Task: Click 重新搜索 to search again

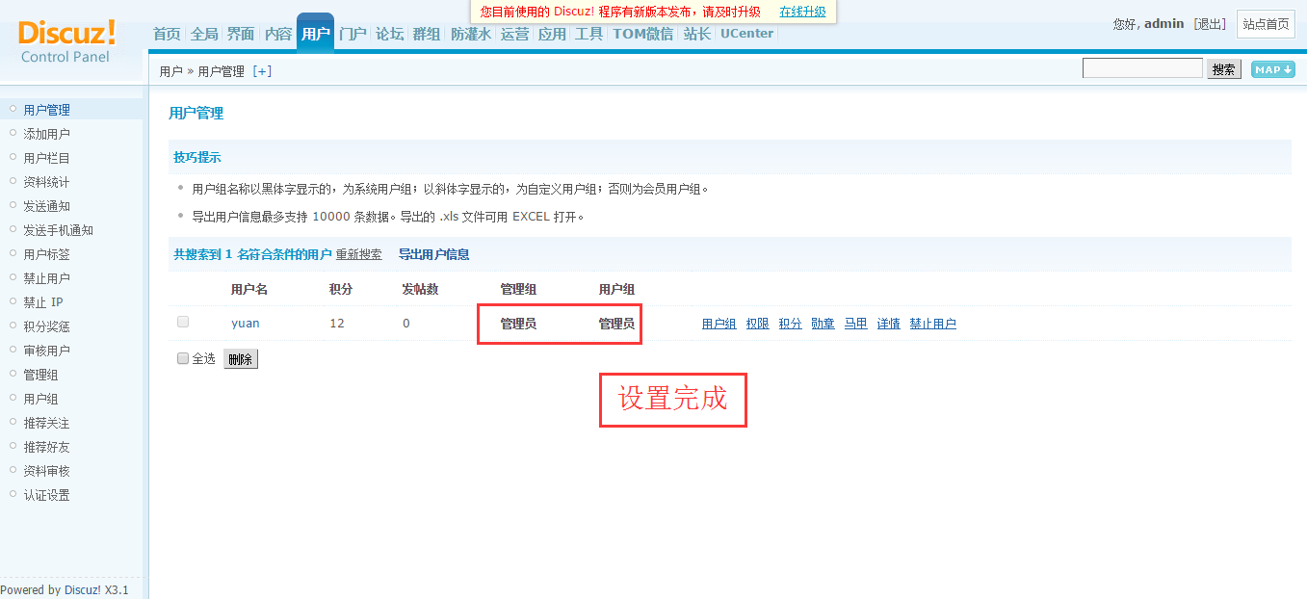Action: tap(358, 254)
